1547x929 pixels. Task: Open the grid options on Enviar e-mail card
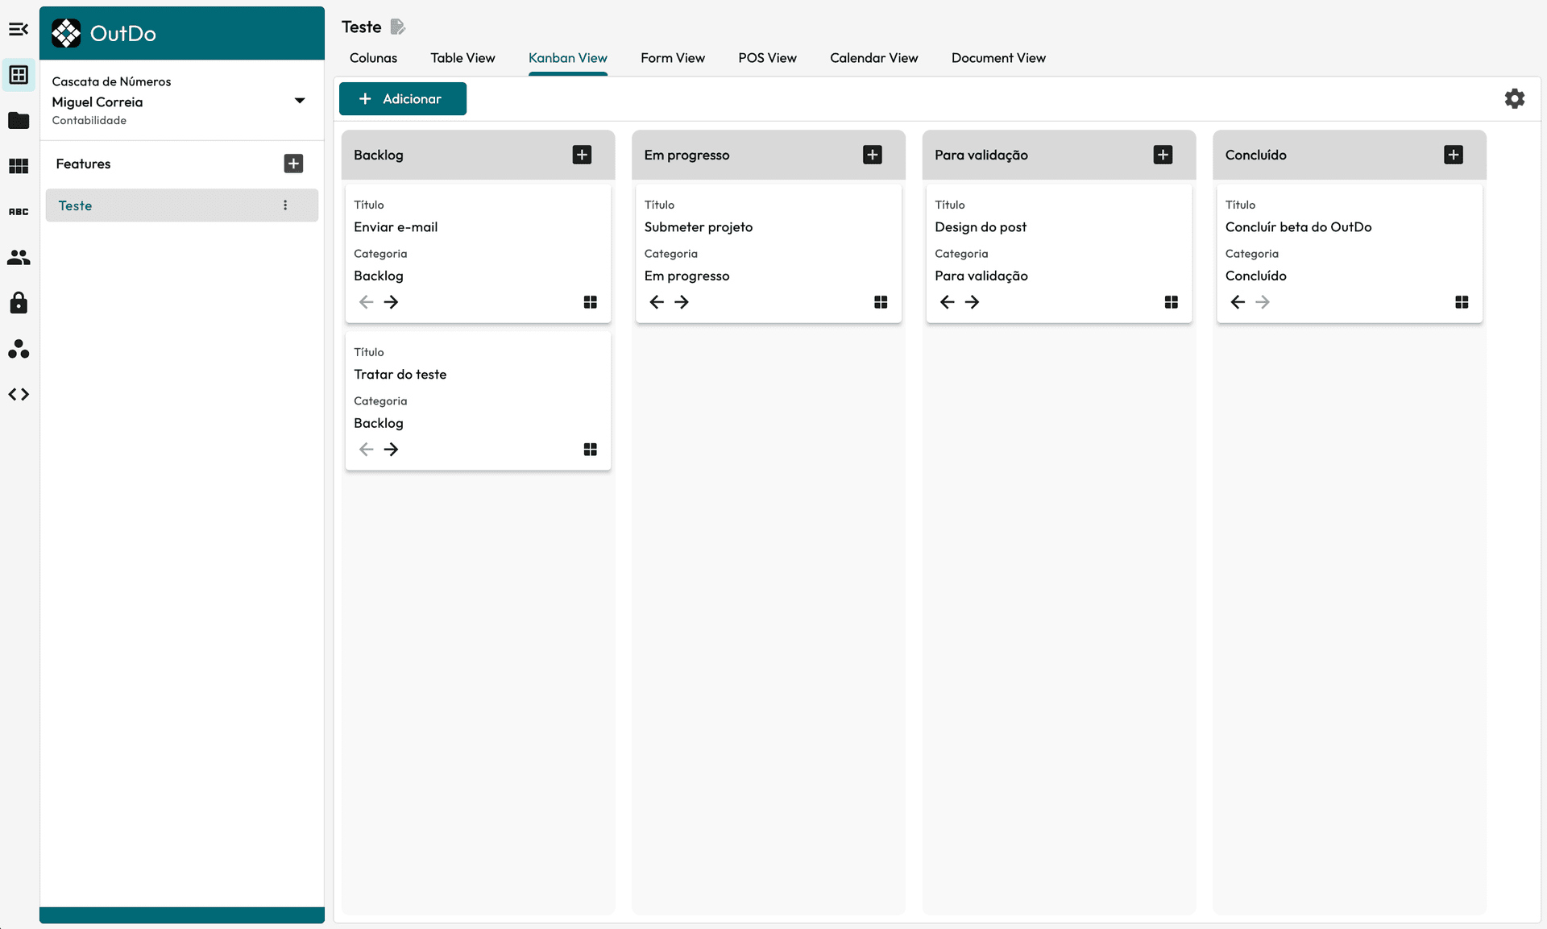pos(590,301)
